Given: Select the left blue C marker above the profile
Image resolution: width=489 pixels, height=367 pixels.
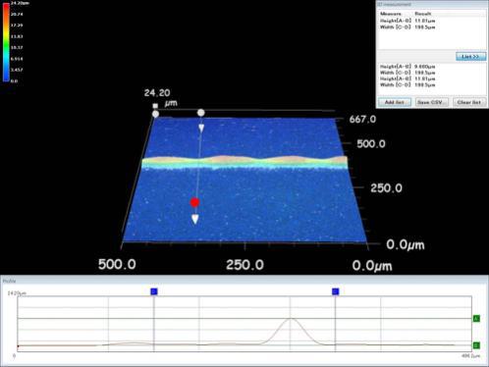Looking at the screenshot, I should click(154, 291).
